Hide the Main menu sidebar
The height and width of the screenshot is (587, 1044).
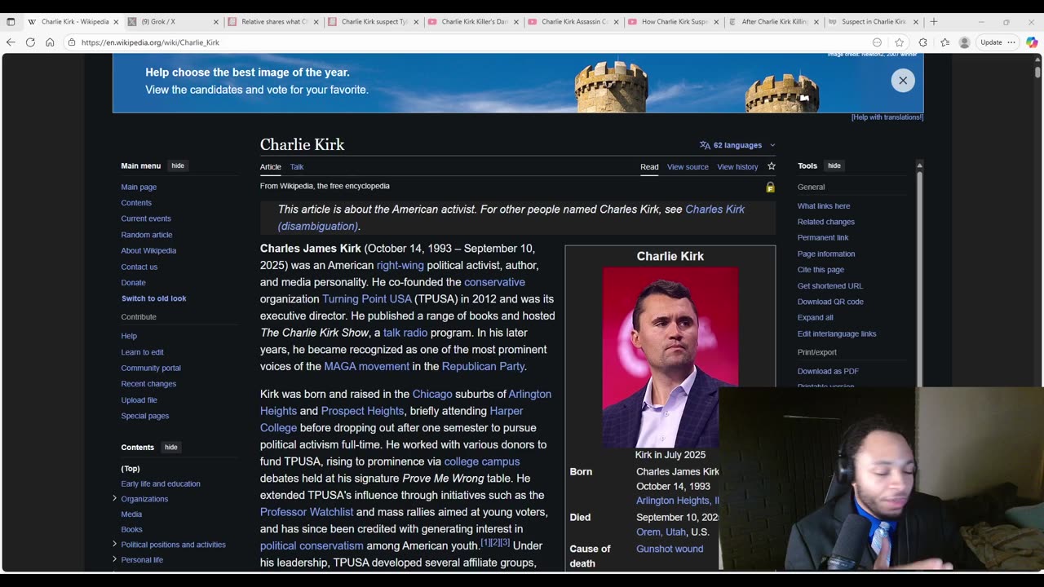(178, 166)
